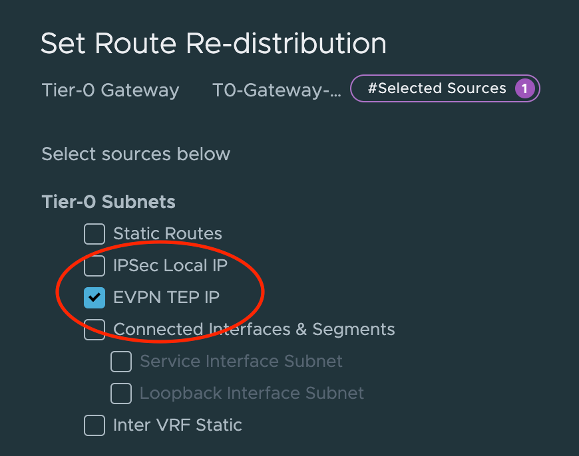
Task: Click the Connected Interfaces & Segments label
Action: pyautogui.click(x=254, y=330)
